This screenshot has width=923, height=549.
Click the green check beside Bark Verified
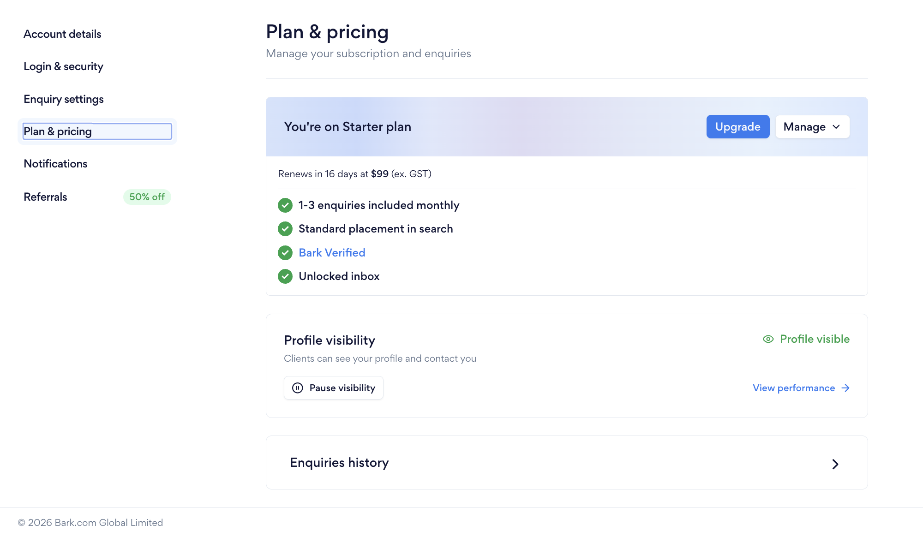point(285,253)
